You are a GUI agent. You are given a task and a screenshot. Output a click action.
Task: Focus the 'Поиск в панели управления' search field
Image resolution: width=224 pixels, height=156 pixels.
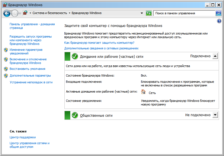pos(184,13)
